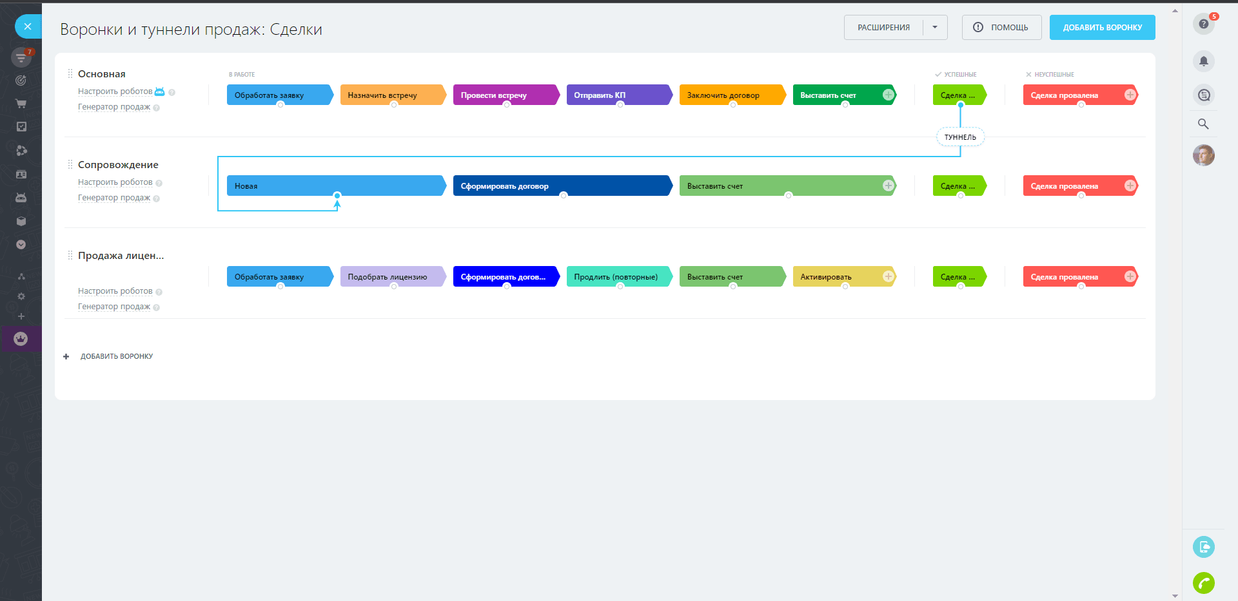This screenshot has width=1238, height=601.
Task: Close the panel with the X button
Action: click(27, 26)
